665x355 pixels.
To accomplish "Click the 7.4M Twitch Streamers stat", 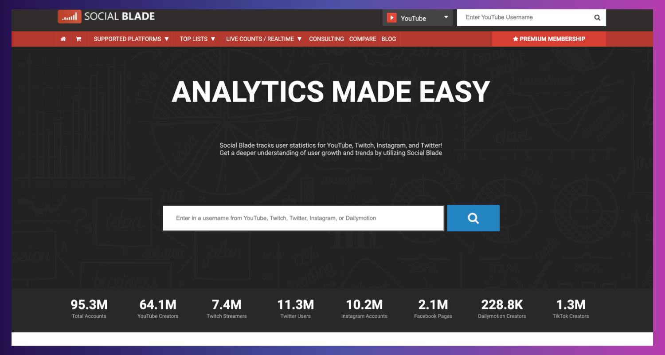I will tap(227, 309).
